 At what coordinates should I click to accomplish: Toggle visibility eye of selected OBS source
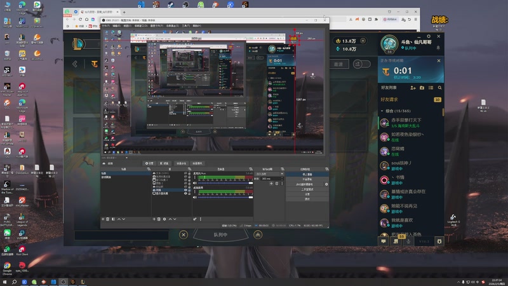click(185, 190)
